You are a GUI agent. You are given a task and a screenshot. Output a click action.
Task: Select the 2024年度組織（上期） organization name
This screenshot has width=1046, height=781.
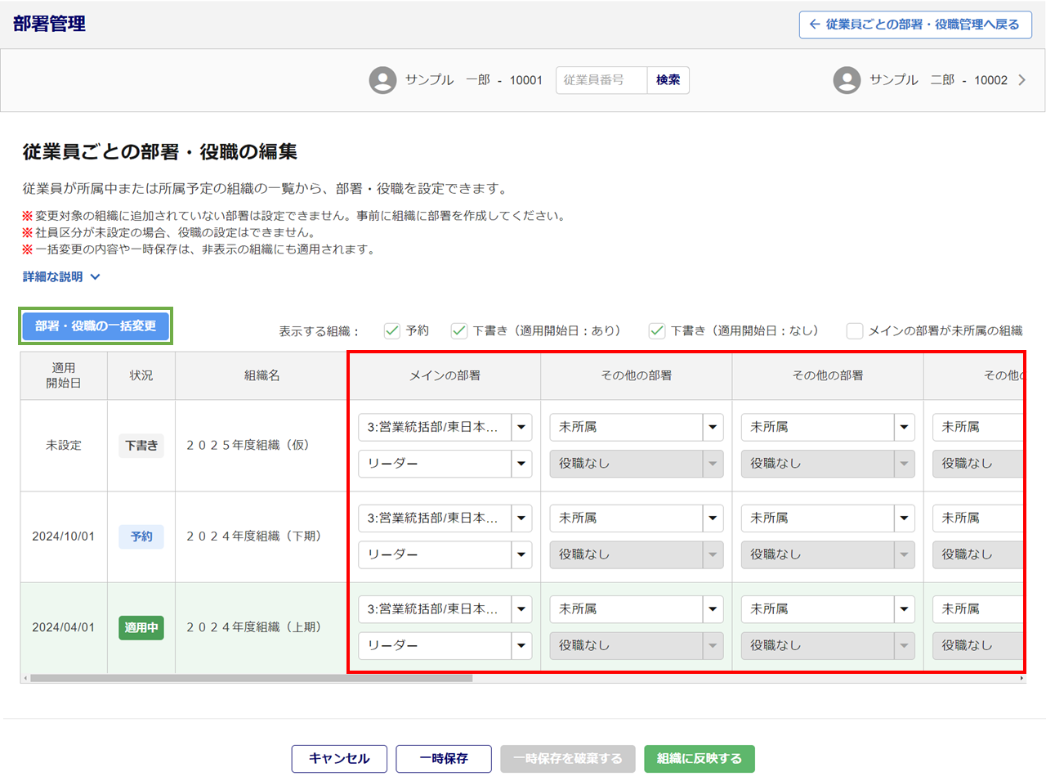click(253, 627)
